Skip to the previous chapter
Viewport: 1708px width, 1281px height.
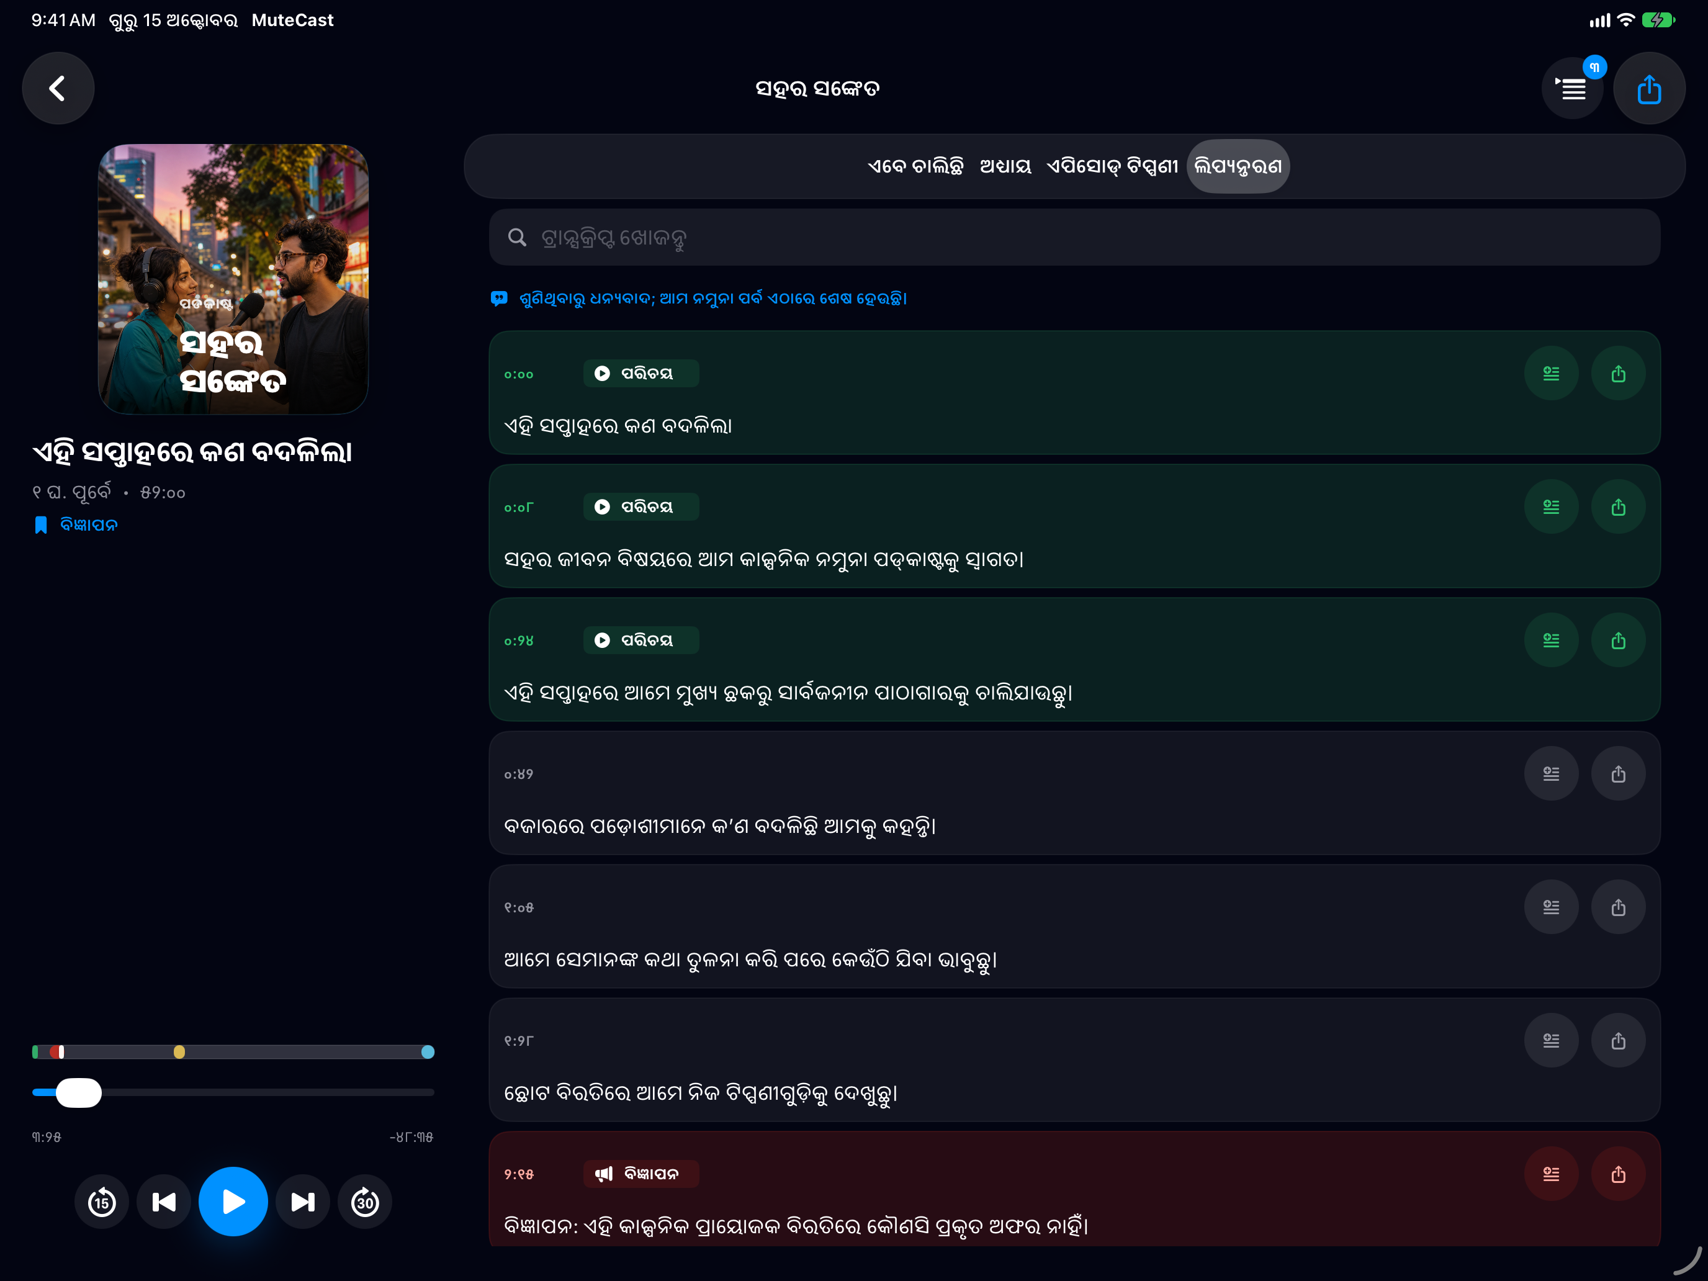(164, 1202)
